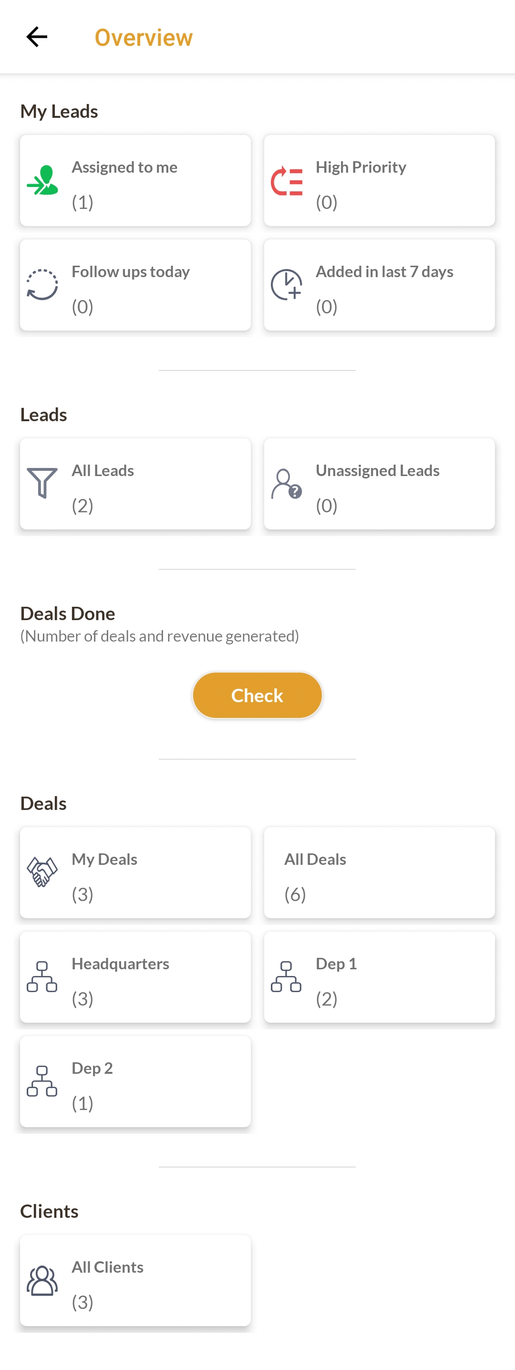Click the All Leads funnel icon
This screenshot has width=515, height=1370.
click(42, 483)
